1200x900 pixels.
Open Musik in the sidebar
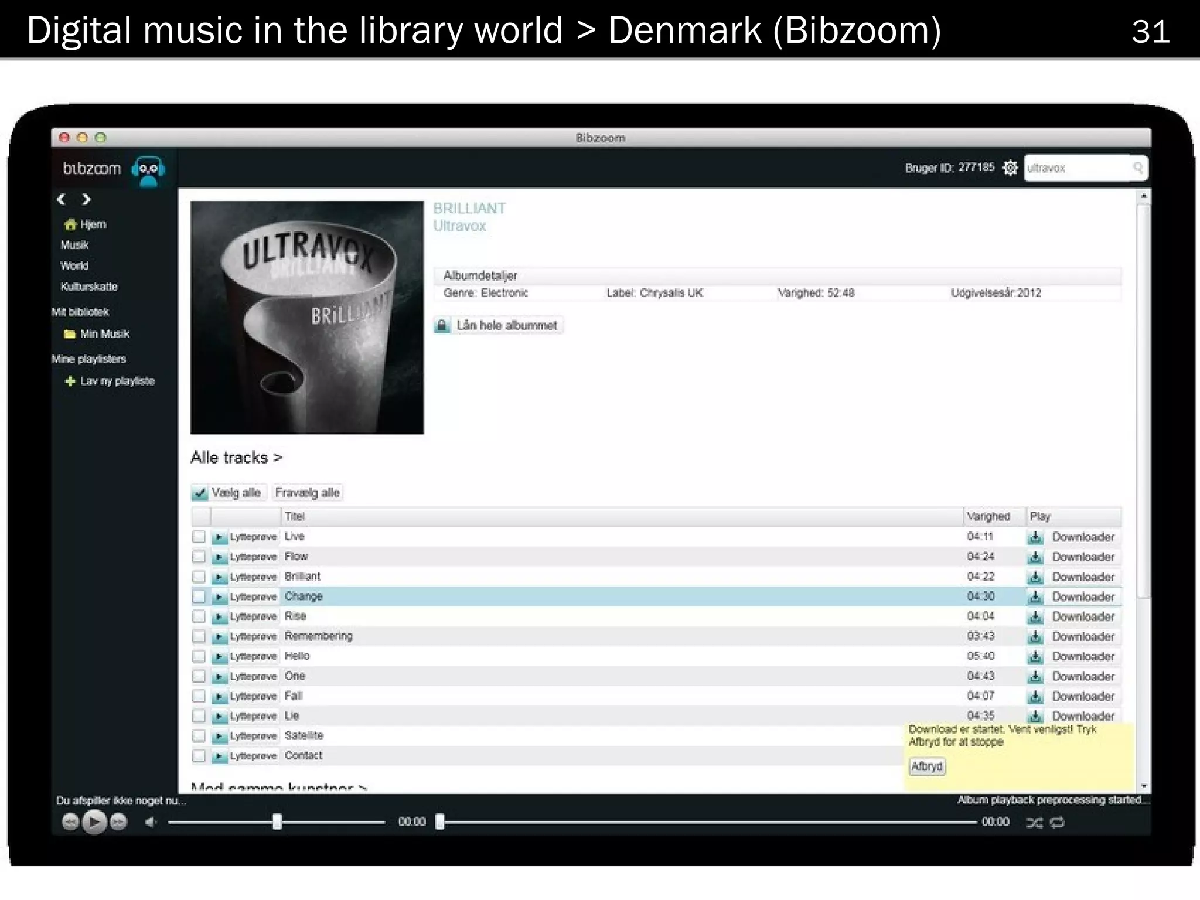[x=74, y=245]
